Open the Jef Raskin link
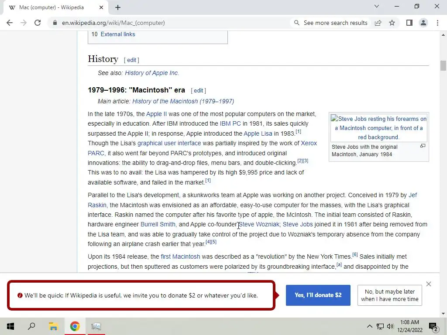 (x=413, y=195)
